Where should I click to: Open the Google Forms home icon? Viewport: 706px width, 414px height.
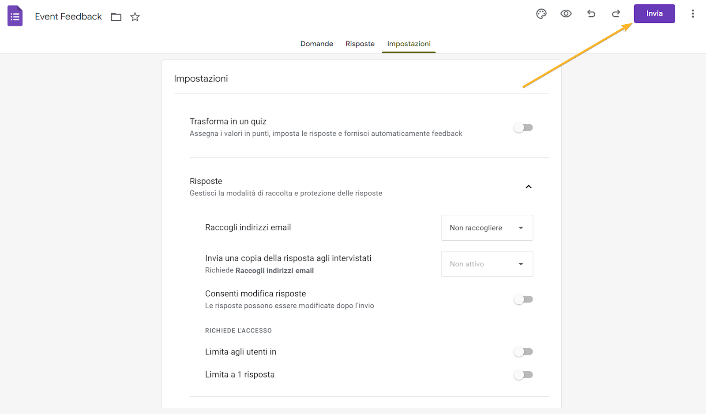15,16
